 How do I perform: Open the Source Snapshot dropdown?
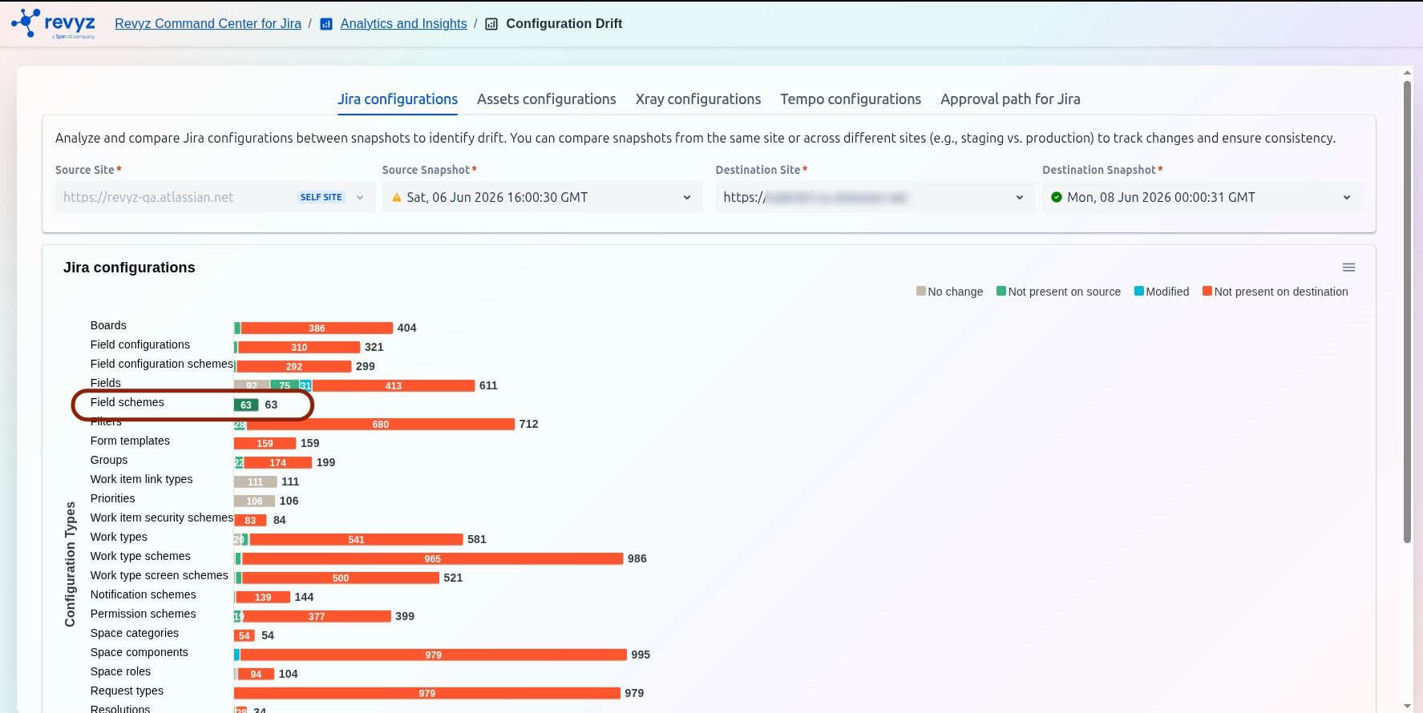coord(542,197)
